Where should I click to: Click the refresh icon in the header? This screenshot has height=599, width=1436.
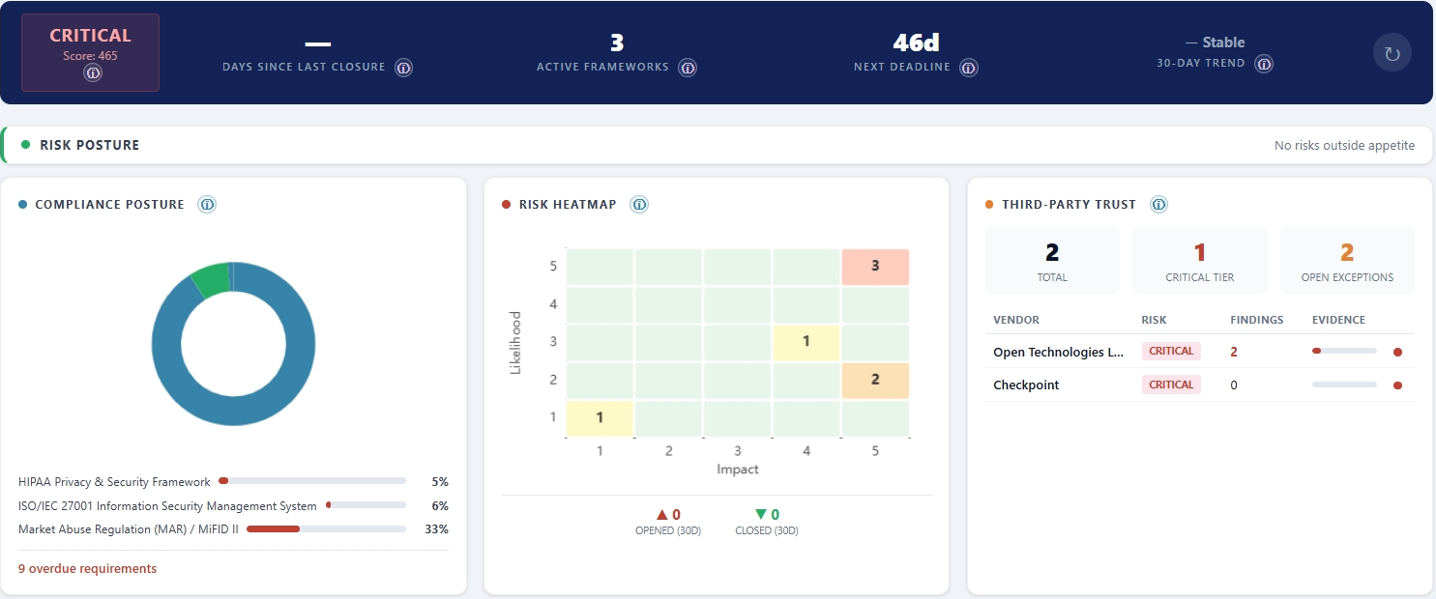1392,52
